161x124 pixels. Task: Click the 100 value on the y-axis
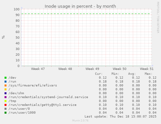point(17,9)
